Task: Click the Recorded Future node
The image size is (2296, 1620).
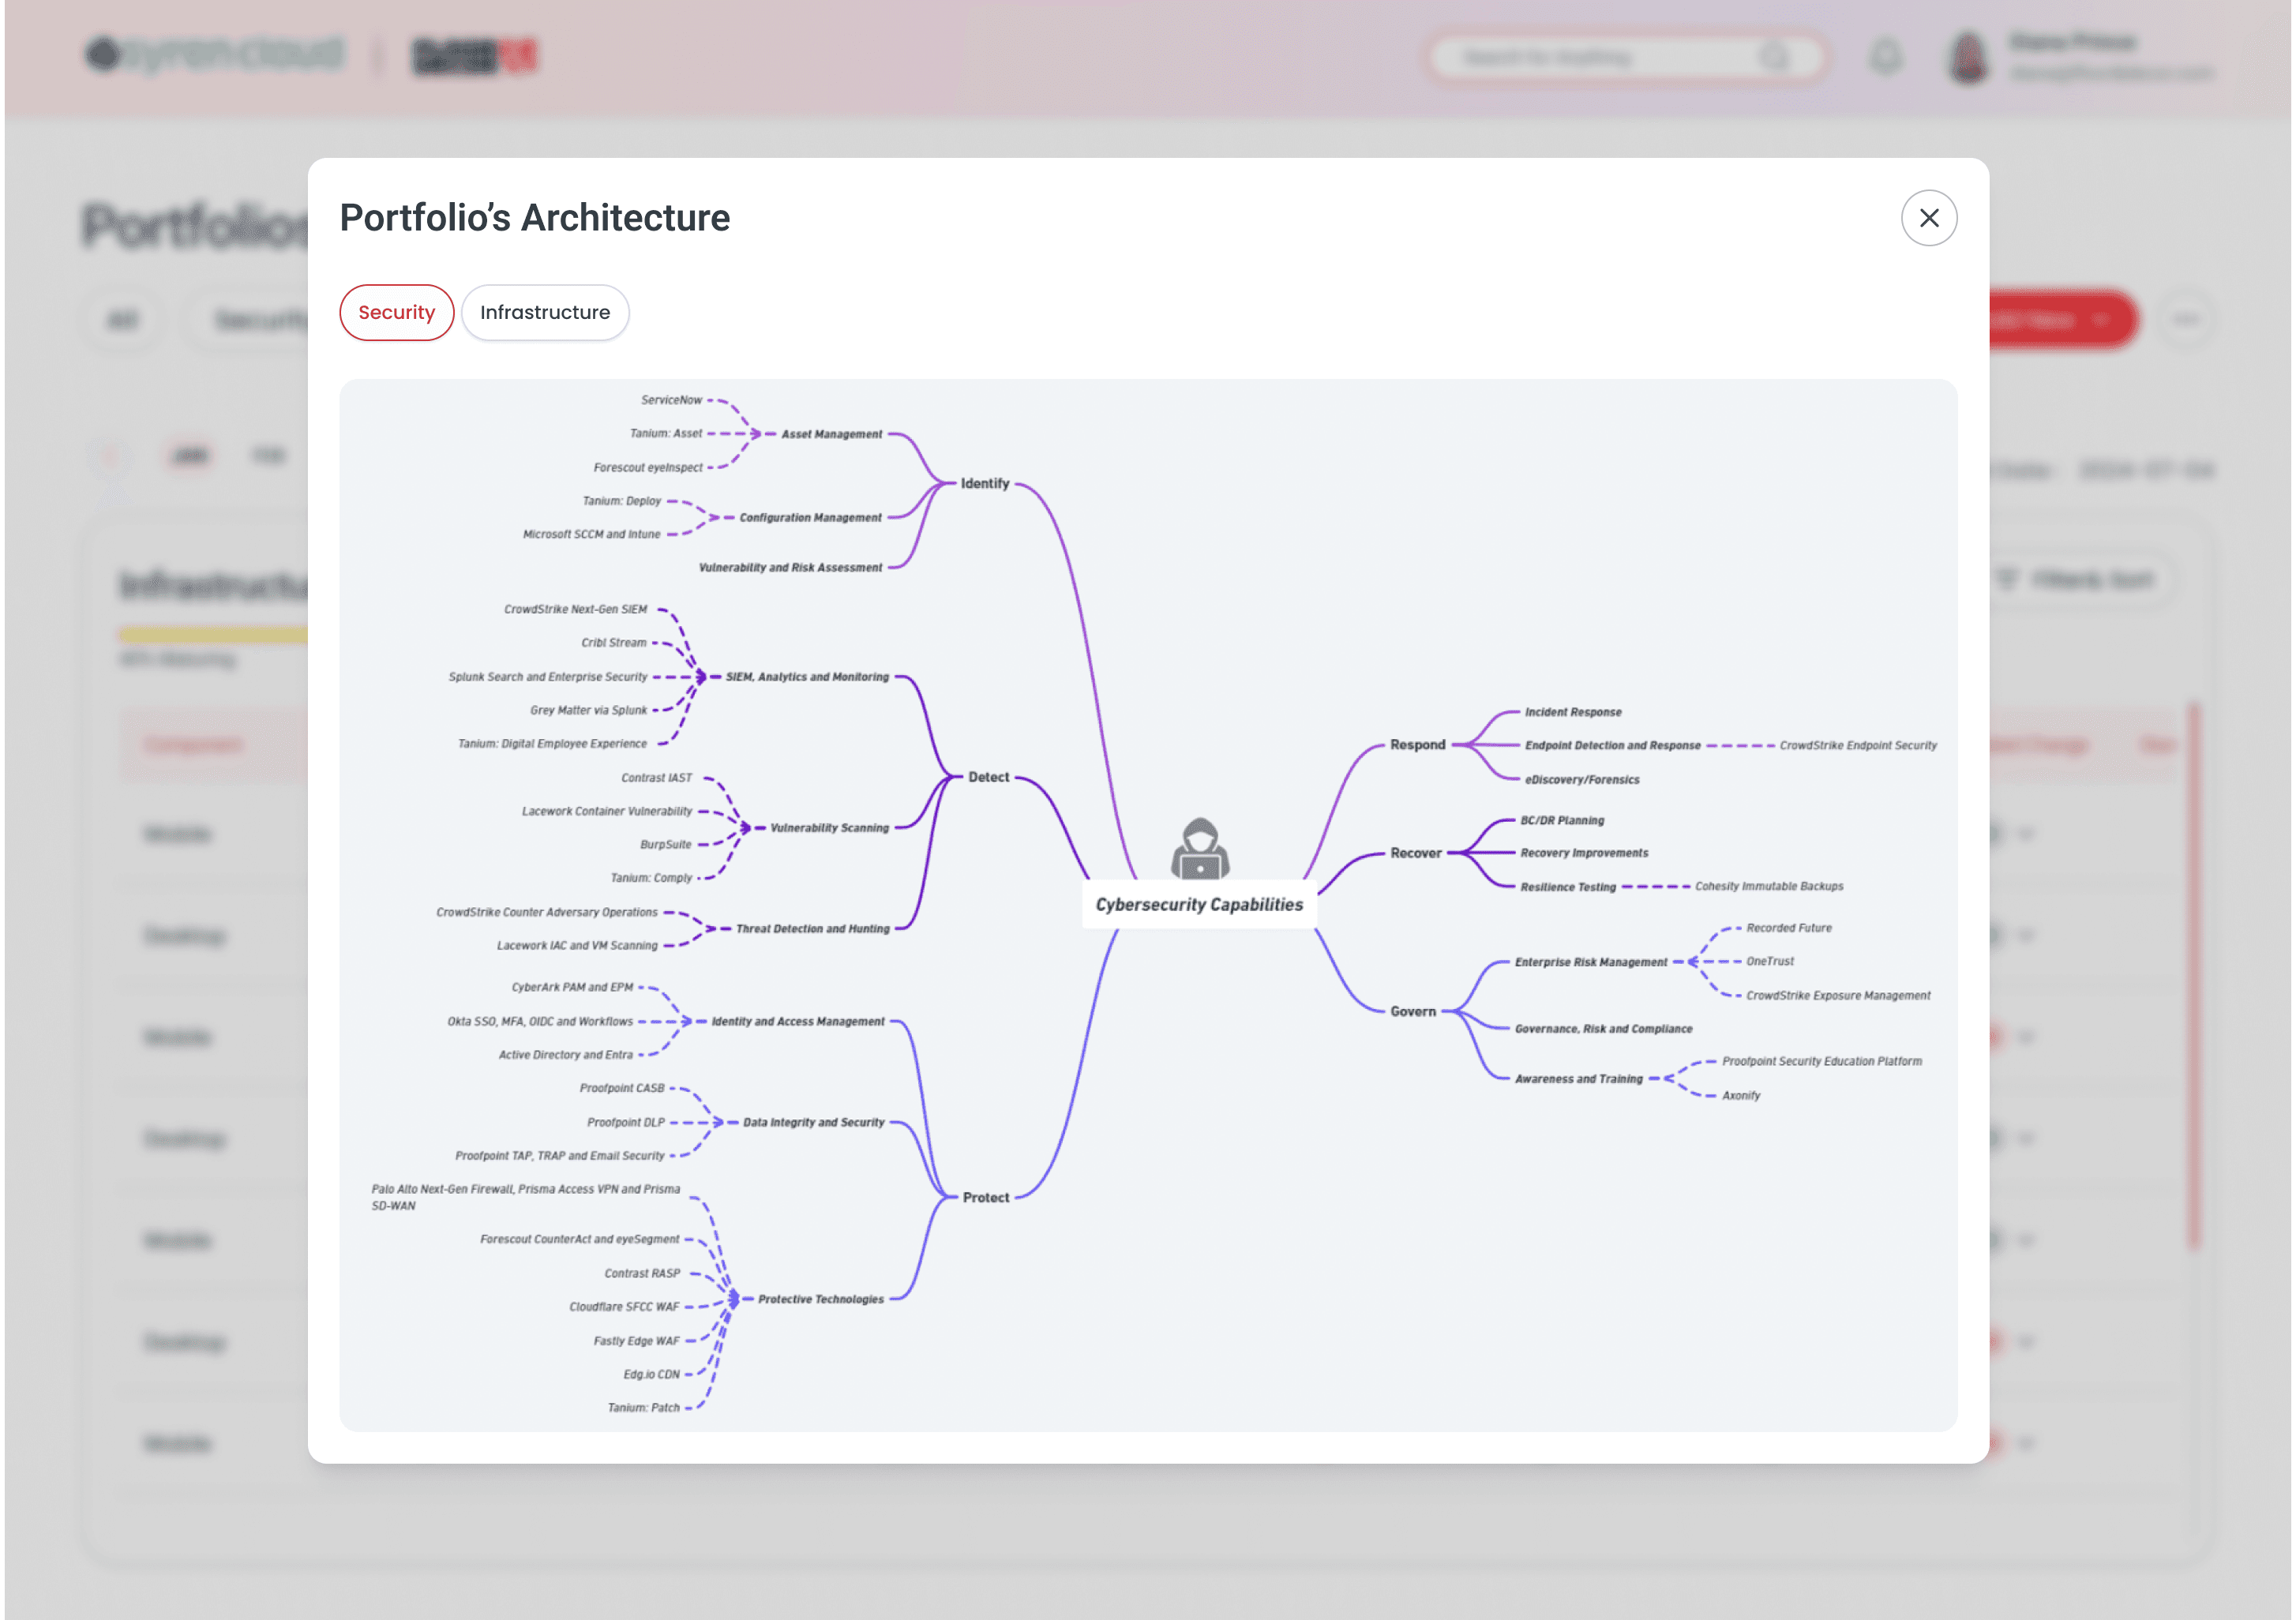Action: click(x=1789, y=928)
